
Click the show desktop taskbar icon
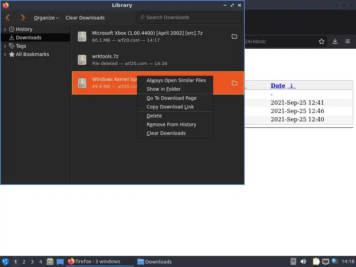point(60,261)
